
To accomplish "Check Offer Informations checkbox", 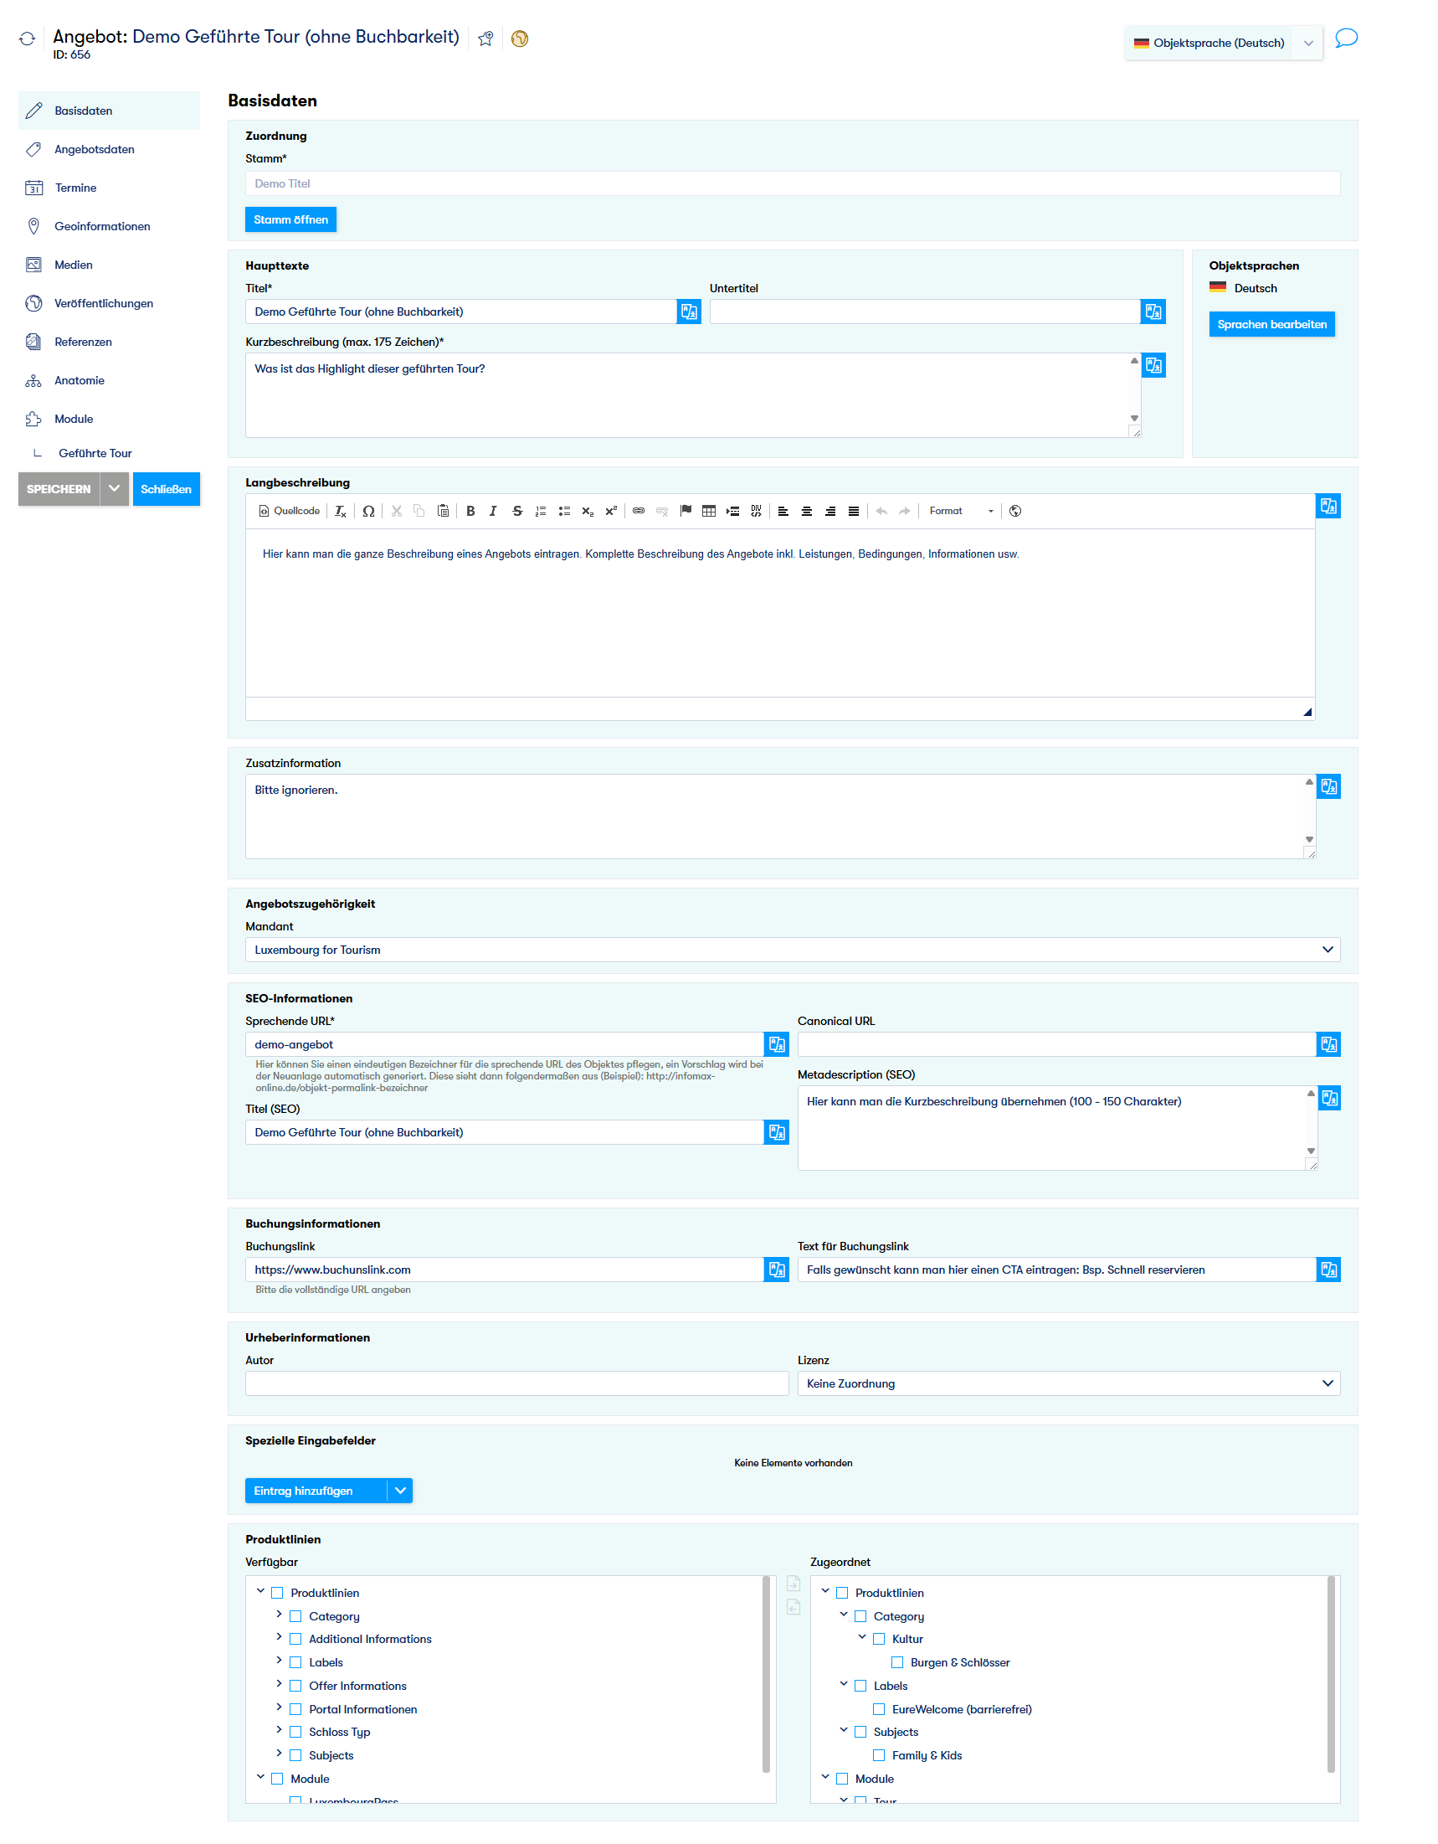I will click(295, 1686).
